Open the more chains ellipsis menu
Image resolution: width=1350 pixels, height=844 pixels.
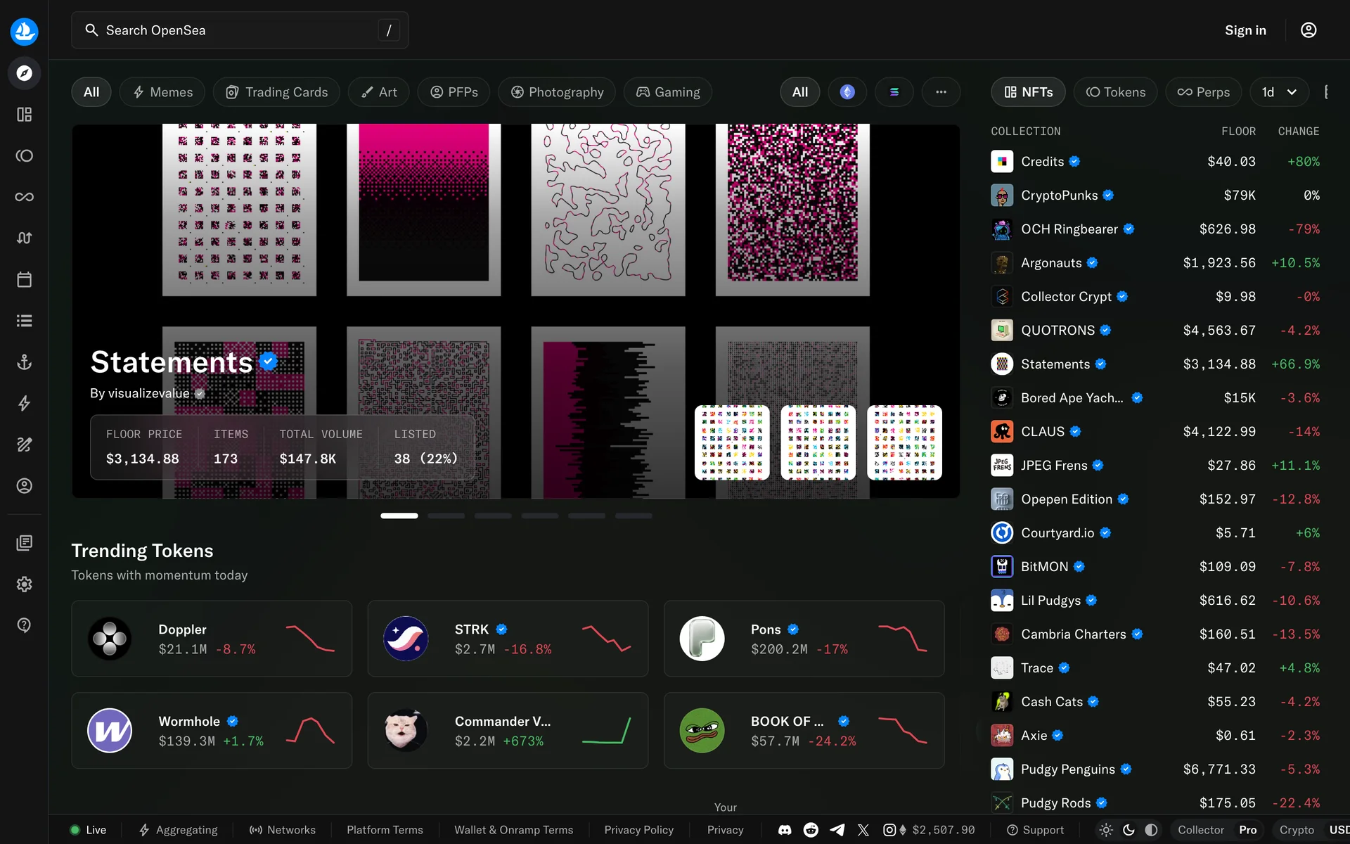coord(941,92)
